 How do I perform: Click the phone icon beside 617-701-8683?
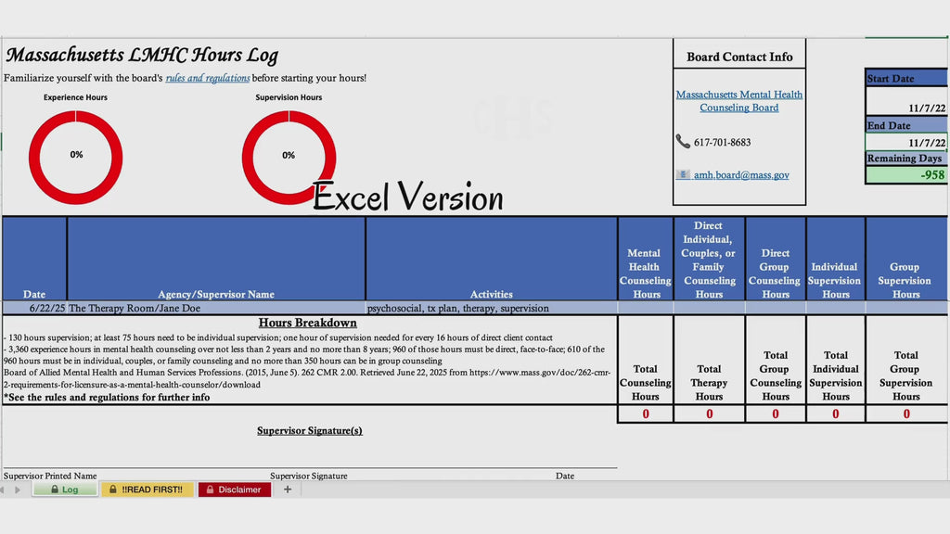click(x=683, y=142)
